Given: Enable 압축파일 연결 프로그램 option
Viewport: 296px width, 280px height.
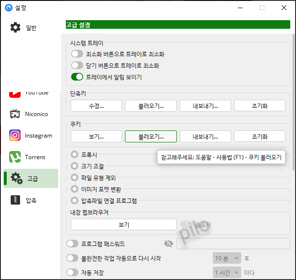Looking at the screenshot, I should tap(74, 200).
